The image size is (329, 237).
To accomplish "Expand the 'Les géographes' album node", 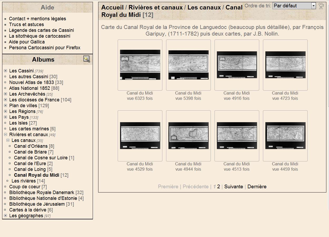I will pyautogui.click(x=6, y=215).
